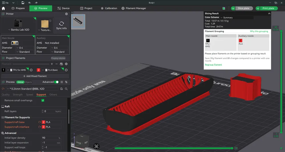Click the filament sync icon next to minus

click(x=62, y=64)
